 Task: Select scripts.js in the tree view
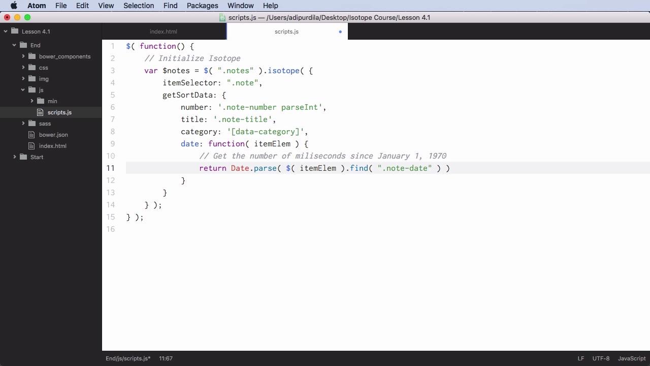click(59, 112)
